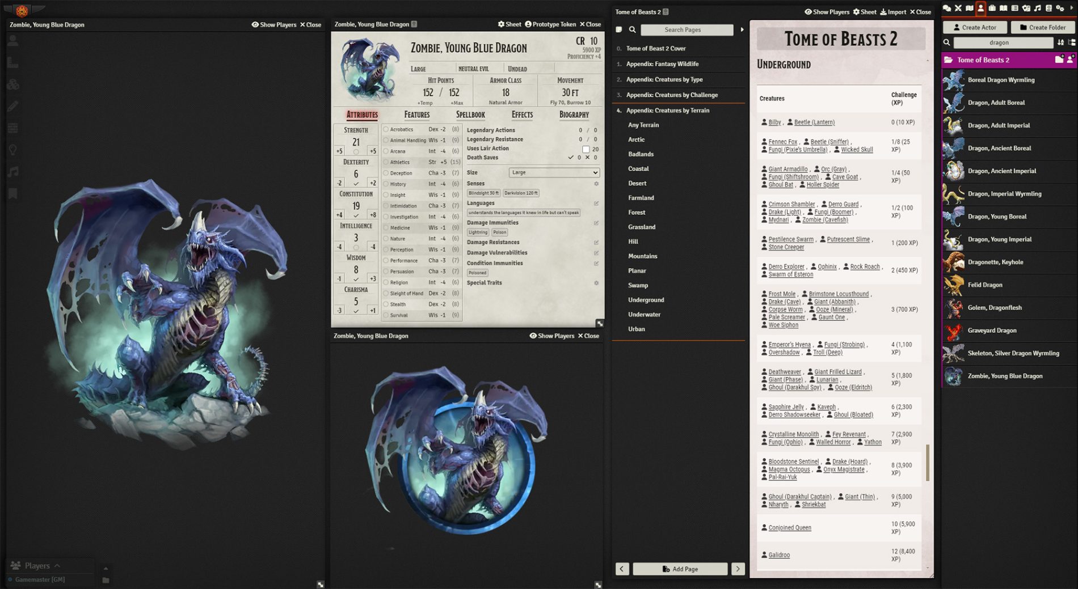Edit Damage Immunities trait

pyautogui.click(x=596, y=223)
